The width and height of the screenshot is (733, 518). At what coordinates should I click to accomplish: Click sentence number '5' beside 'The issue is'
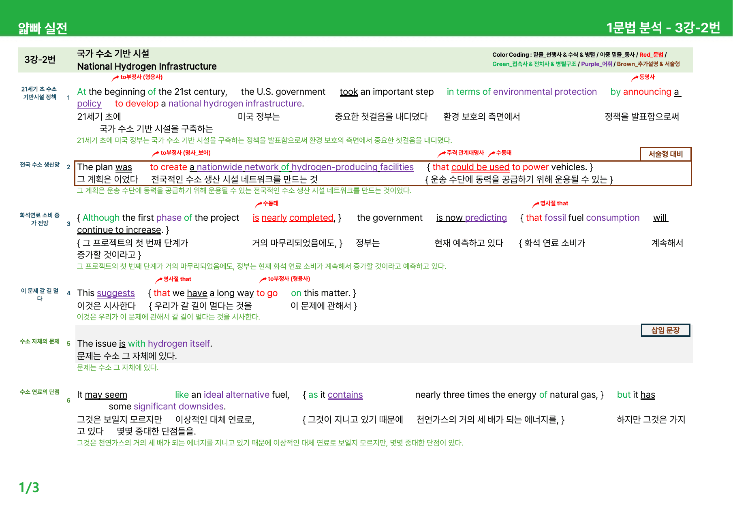point(68,343)
